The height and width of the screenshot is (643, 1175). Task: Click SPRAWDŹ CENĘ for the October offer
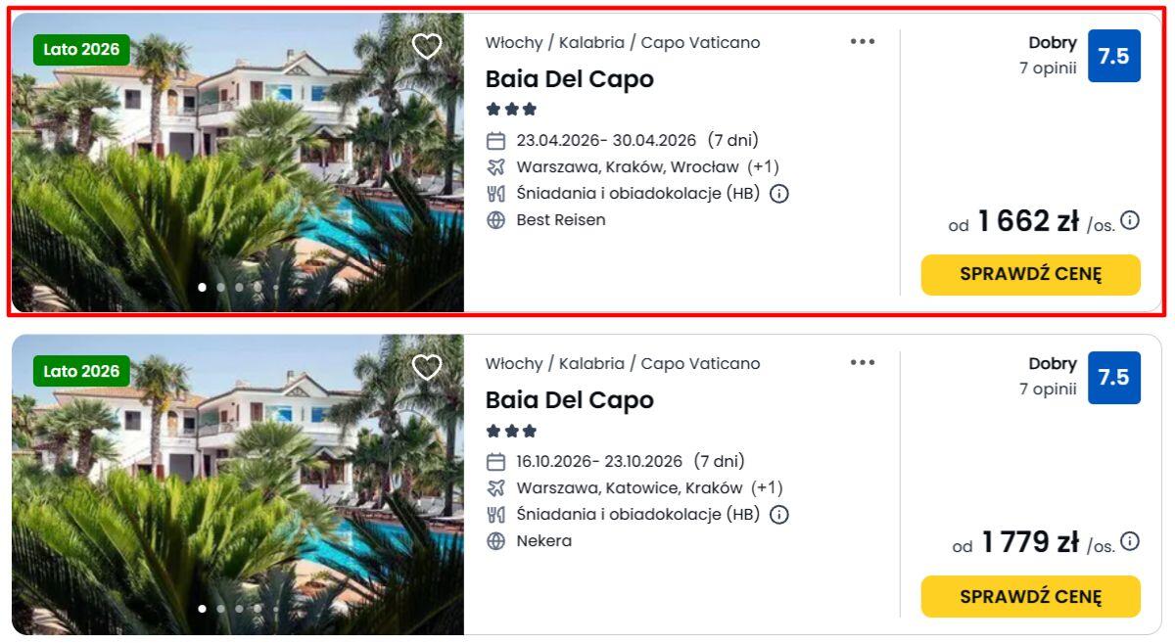1030,596
